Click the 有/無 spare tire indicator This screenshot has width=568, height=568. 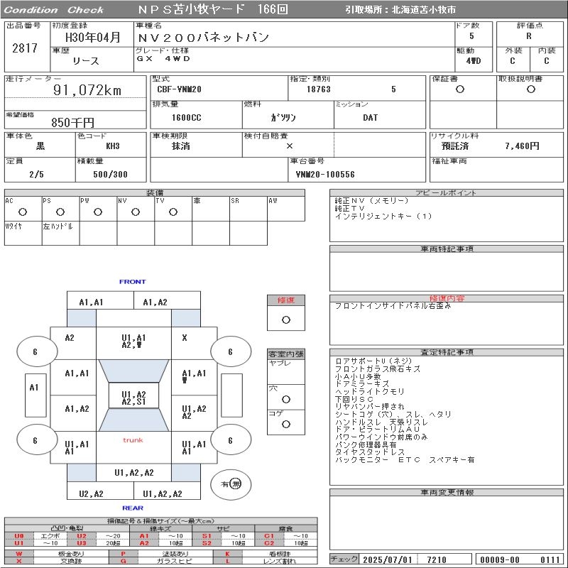pos(231,484)
